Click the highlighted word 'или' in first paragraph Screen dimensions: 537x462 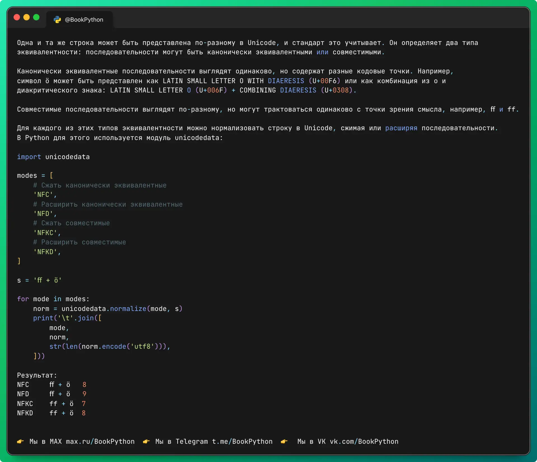tap(322, 52)
